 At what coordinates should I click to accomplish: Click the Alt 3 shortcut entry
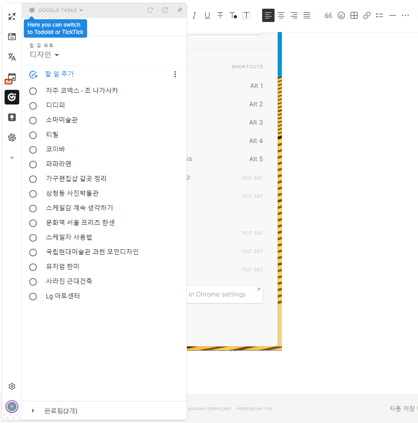pyautogui.click(x=256, y=122)
